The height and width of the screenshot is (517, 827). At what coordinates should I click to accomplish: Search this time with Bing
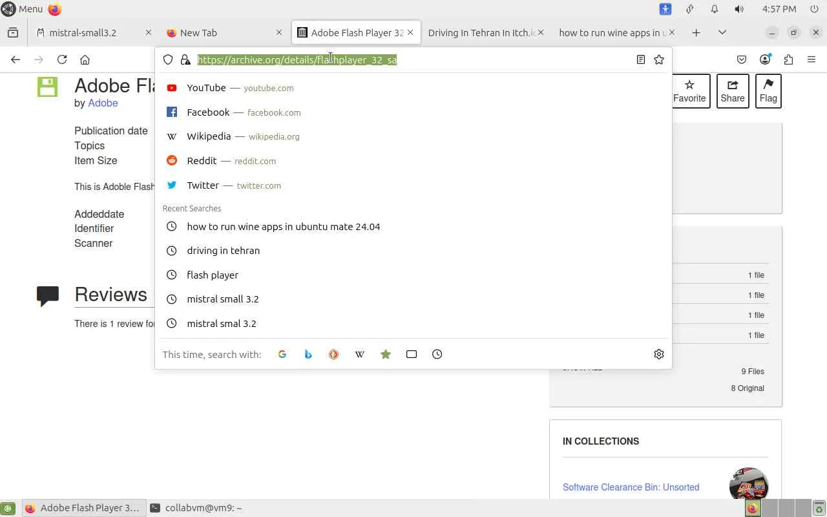pyautogui.click(x=308, y=354)
